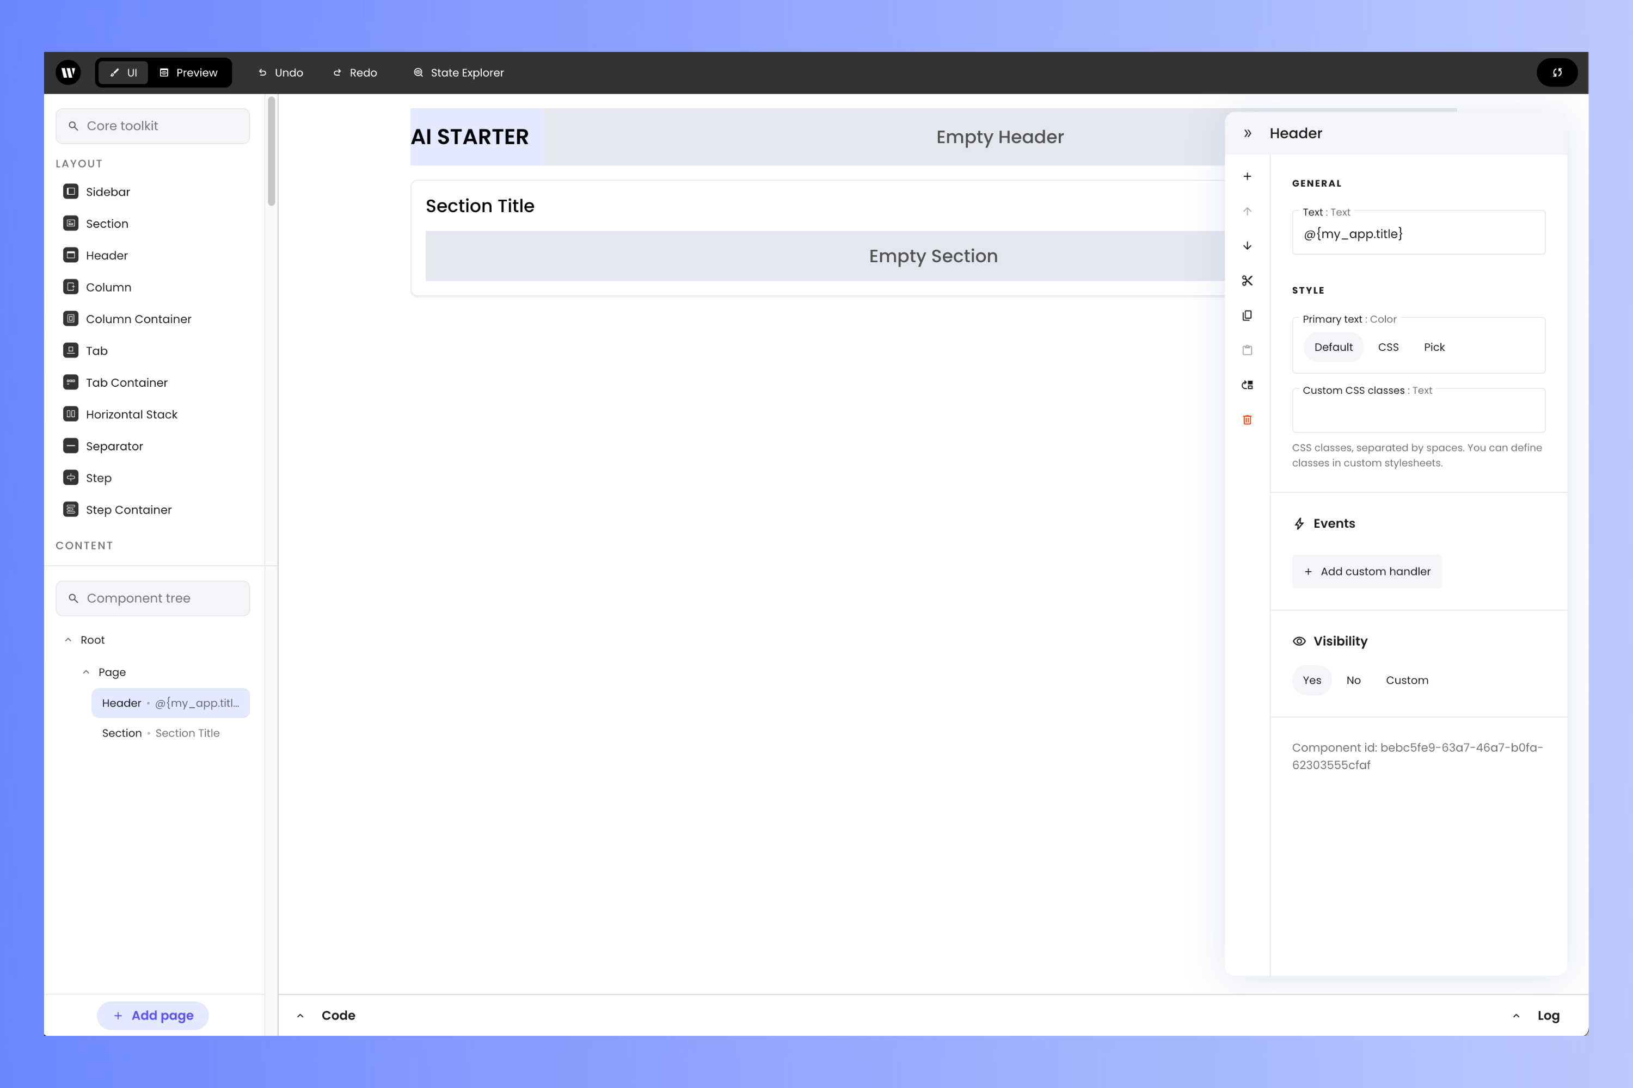Click the Tab component icon
Image resolution: width=1633 pixels, height=1088 pixels.
pyautogui.click(x=71, y=350)
